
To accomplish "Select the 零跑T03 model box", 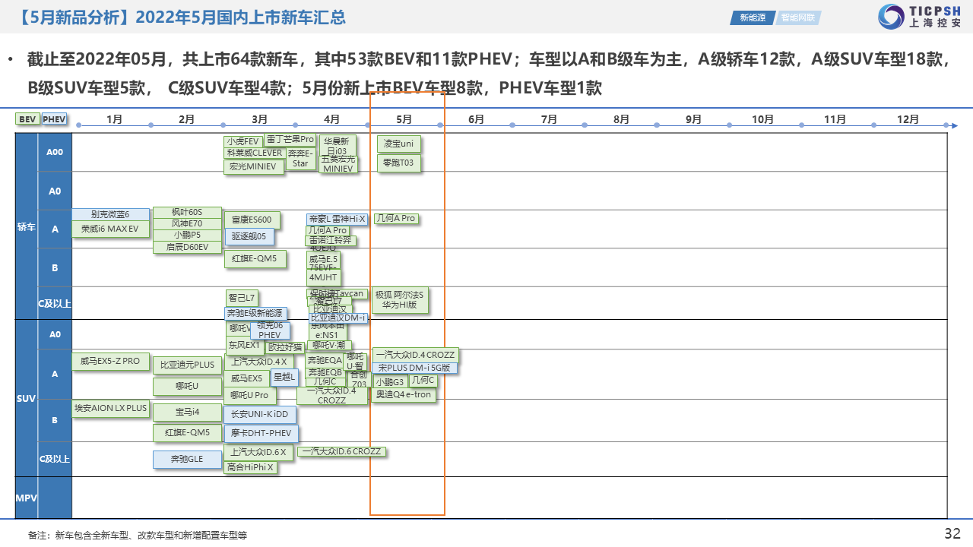I will coord(398,163).
